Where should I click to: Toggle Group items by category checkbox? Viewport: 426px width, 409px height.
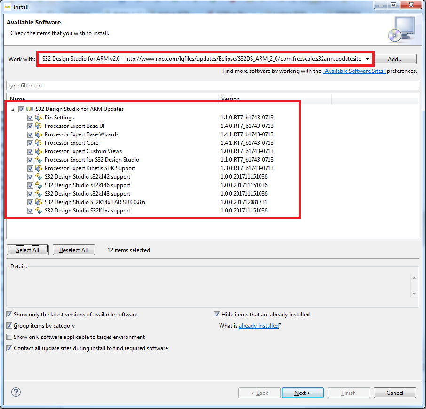[x=9, y=325]
